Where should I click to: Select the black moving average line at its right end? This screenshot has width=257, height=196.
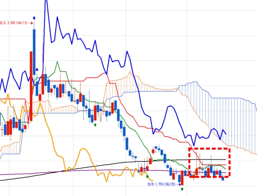pos(224,160)
